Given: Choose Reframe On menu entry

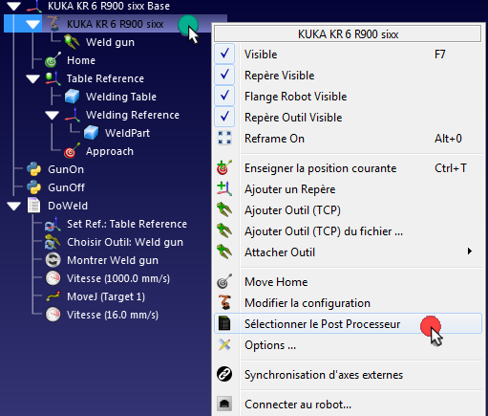Looking at the screenshot, I should 348,139.
